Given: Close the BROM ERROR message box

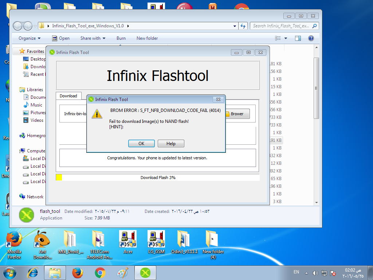Looking at the screenshot, I should (x=218, y=99).
